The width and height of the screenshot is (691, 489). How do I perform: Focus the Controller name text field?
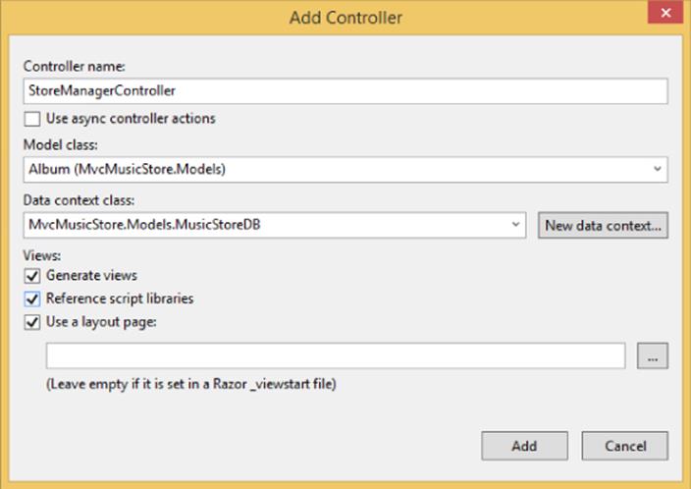[x=345, y=91]
